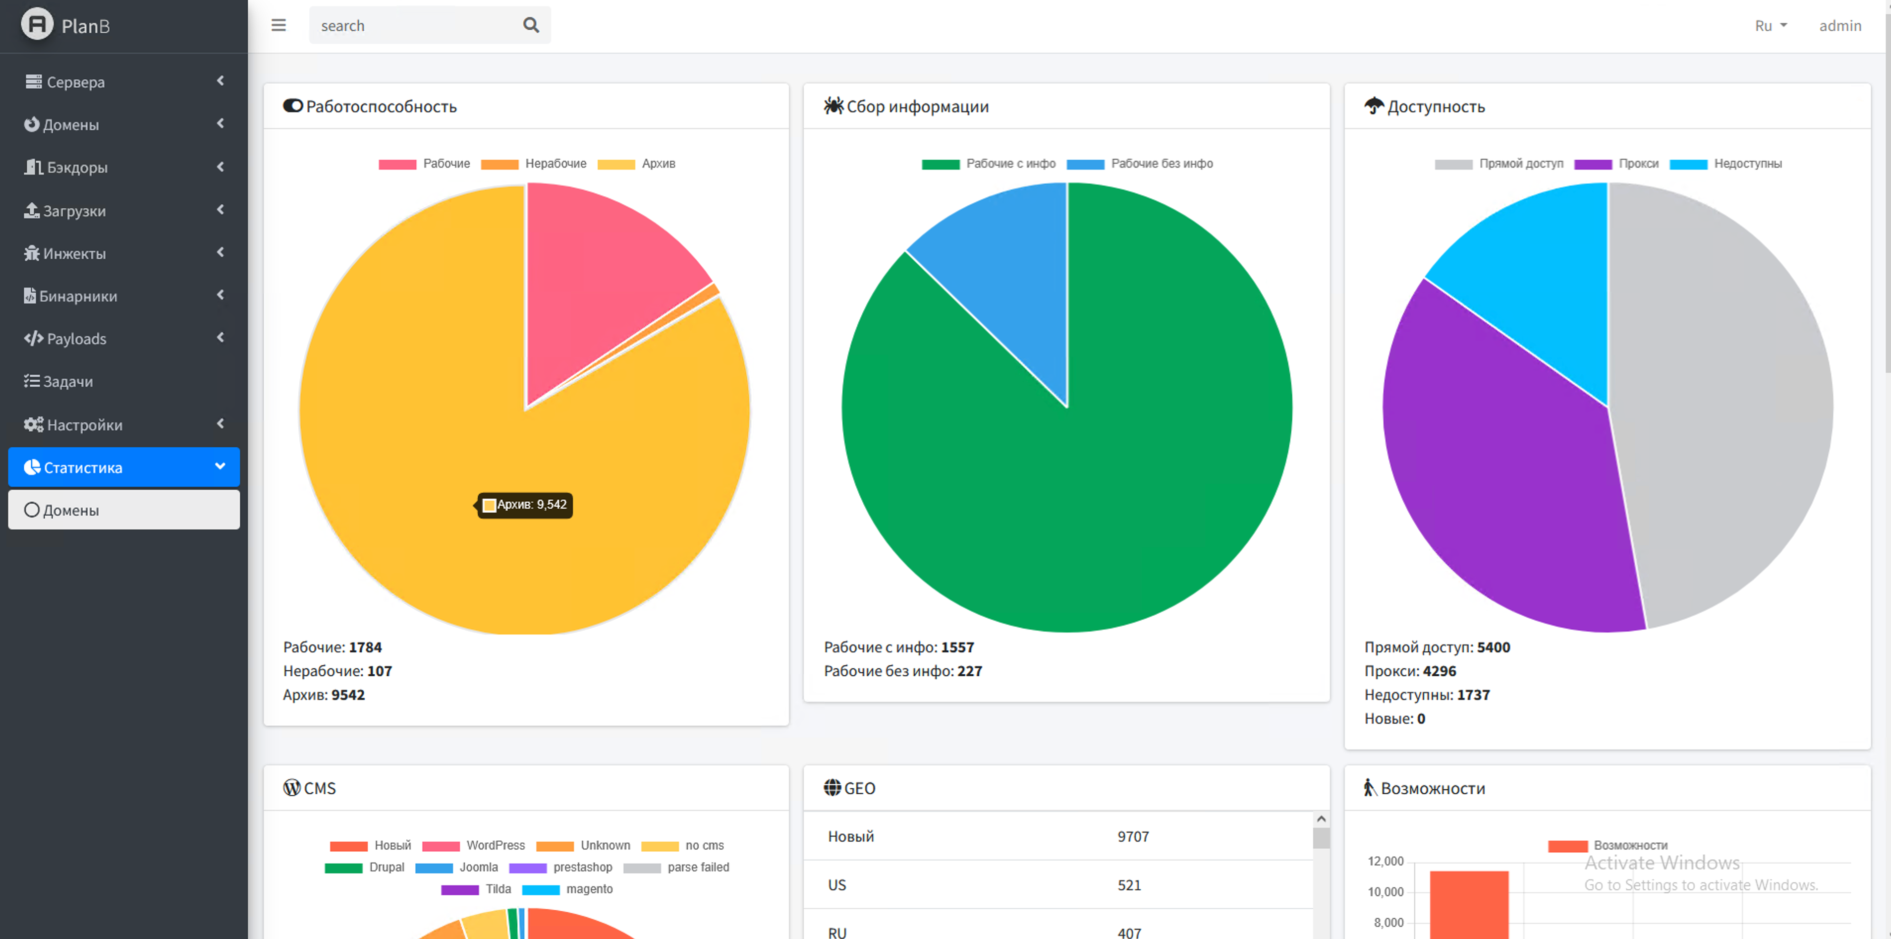Click the Серверa server icon
Image resolution: width=1891 pixels, height=939 pixels.
click(33, 81)
